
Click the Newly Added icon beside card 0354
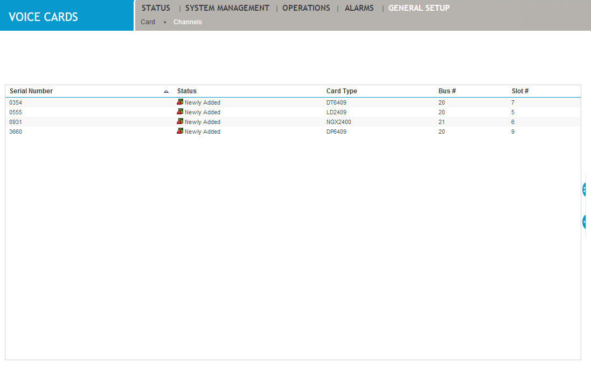tap(179, 102)
